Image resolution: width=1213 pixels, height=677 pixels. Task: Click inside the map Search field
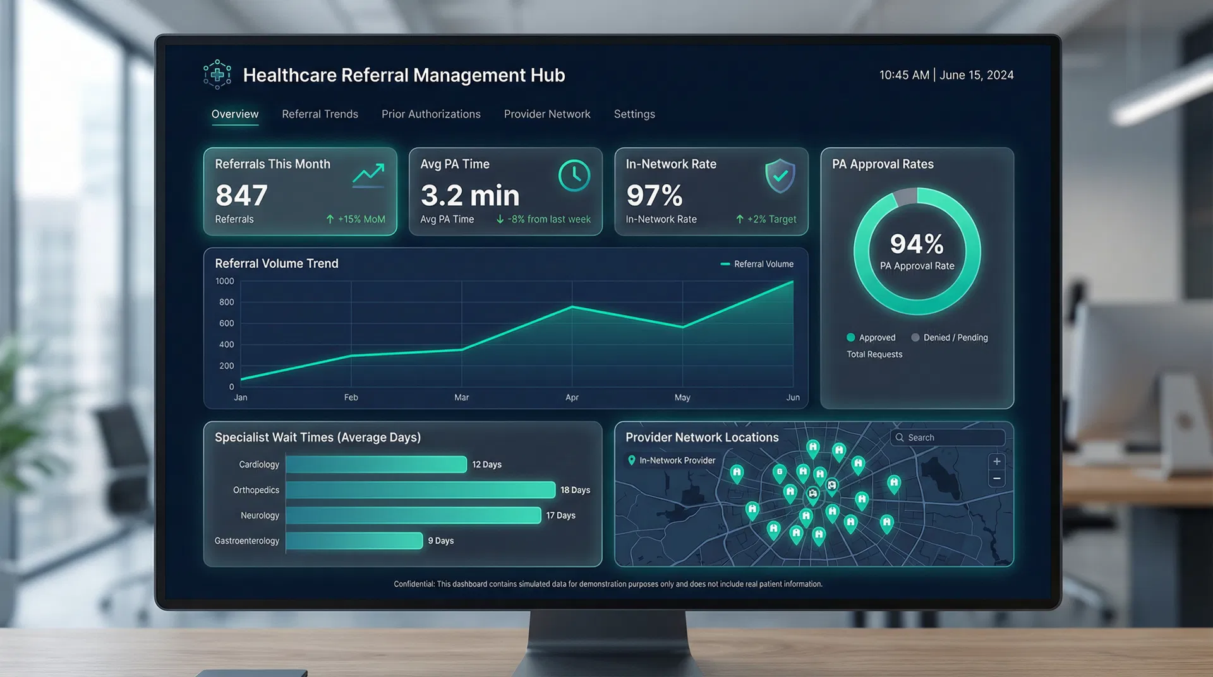click(x=948, y=437)
